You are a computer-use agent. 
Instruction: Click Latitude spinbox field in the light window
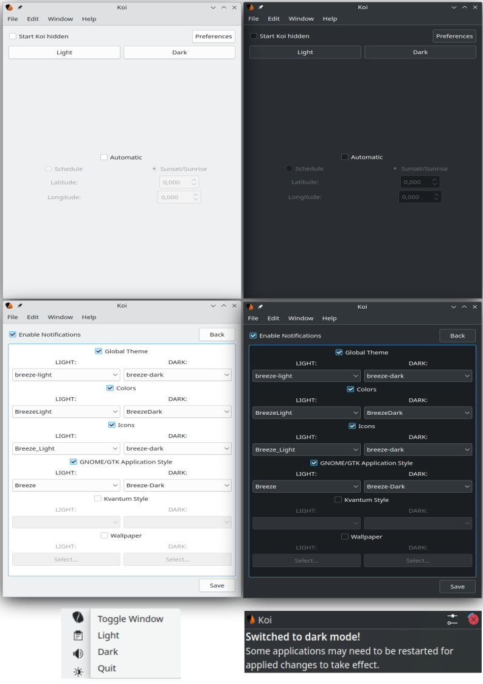(179, 182)
